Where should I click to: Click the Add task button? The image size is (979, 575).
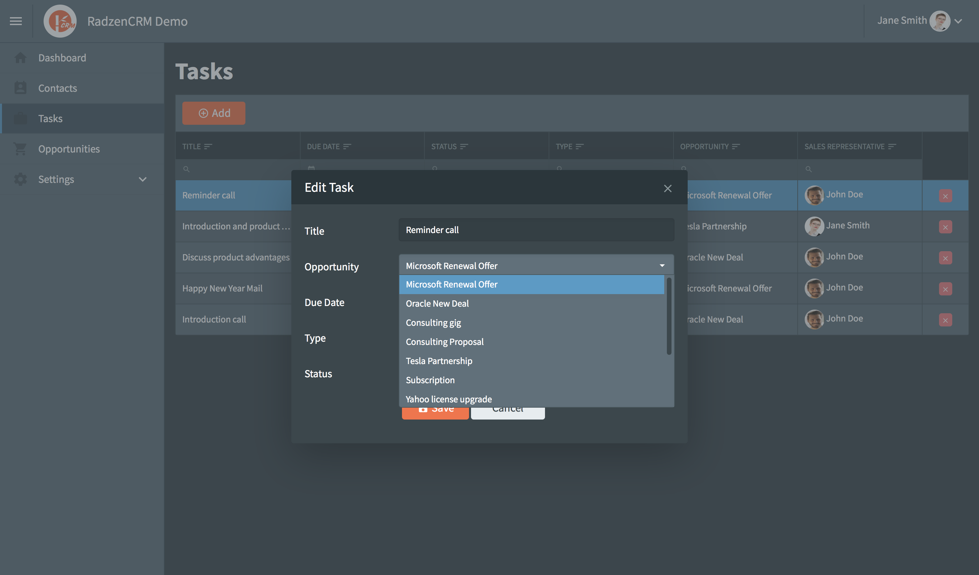coord(214,113)
